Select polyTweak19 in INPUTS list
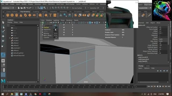Image resolution: width=172 pixels, height=96 pixels. [143, 57]
